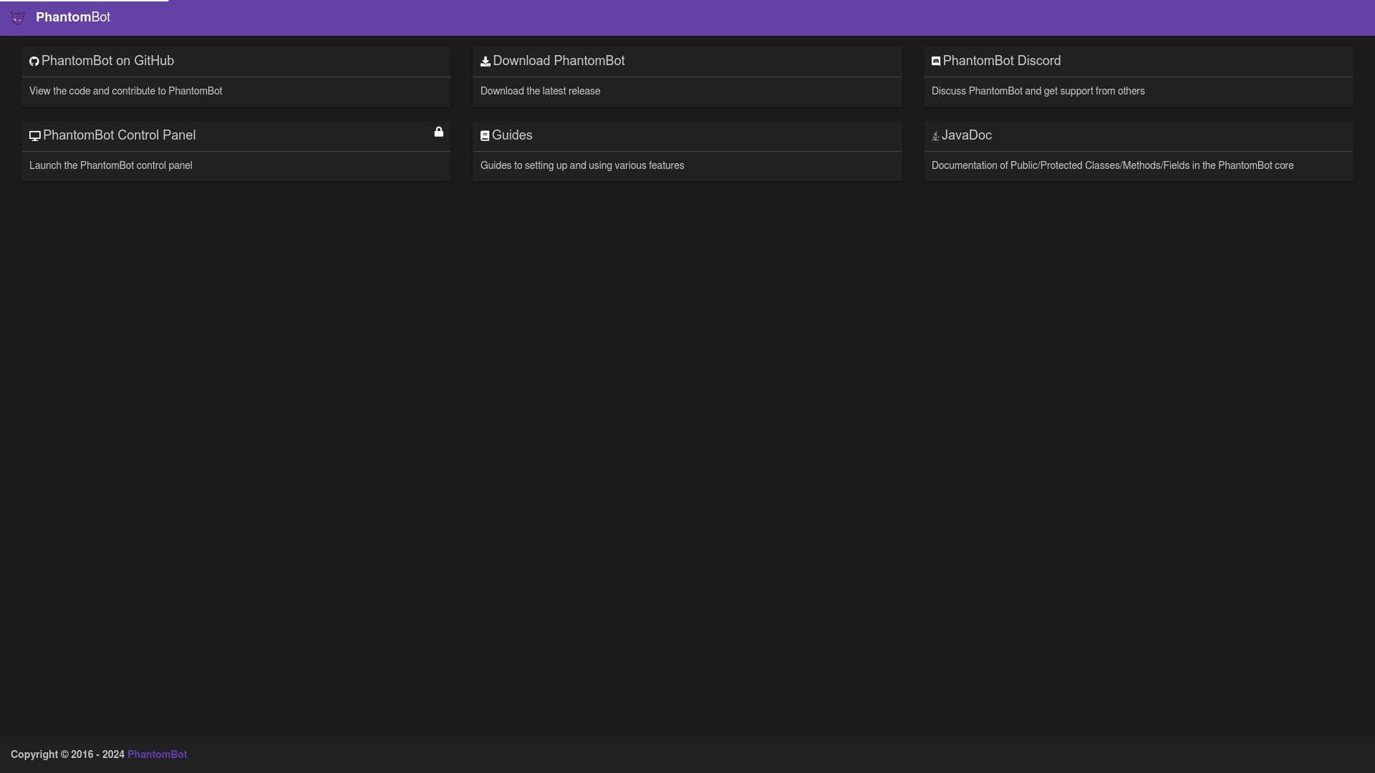Click the Java icon beside JavaDoc
This screenshot has height=773, width=1375.
click(935, 136)
